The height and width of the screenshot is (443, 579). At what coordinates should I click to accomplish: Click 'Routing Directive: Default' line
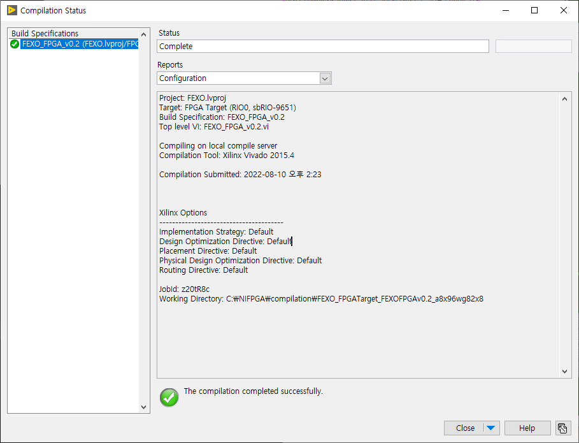coord(203,270)
